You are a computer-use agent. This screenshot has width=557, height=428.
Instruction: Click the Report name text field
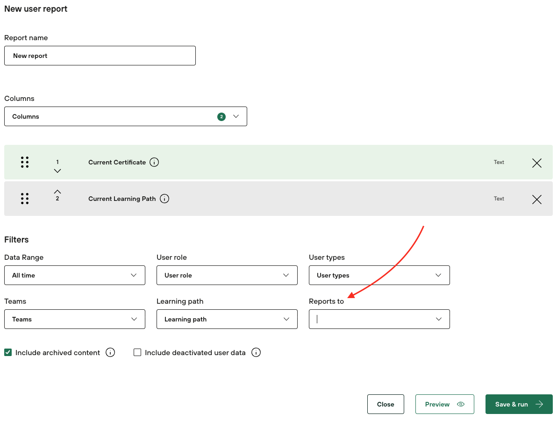100,56
